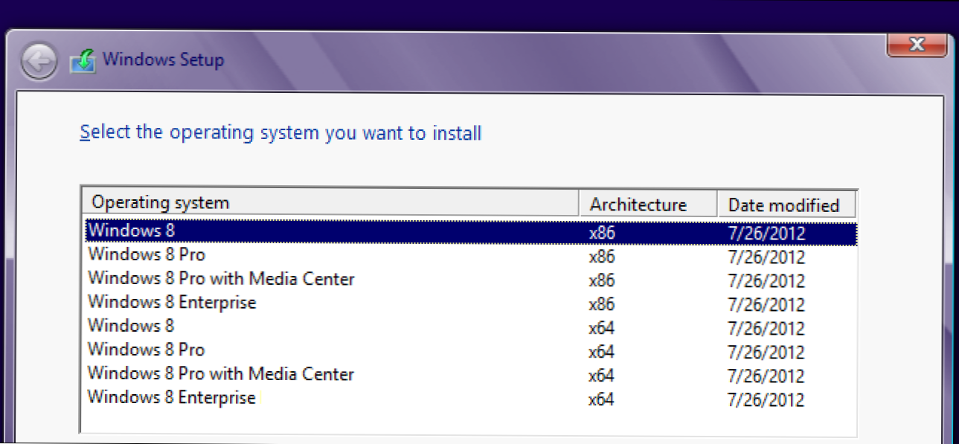Select the Windows 8 x64 entry
This screenshot has width=959, height=444.
point(131,326)
